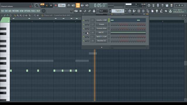Click the touch controller hand icon
The image size is (187, 105).
point(166,11)
